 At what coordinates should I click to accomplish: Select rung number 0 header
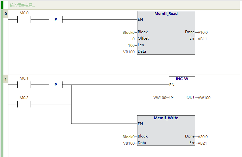click(6, 14)
